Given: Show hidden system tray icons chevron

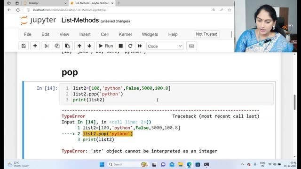Looking at the screenshot, I should click(x=243, y=164).
